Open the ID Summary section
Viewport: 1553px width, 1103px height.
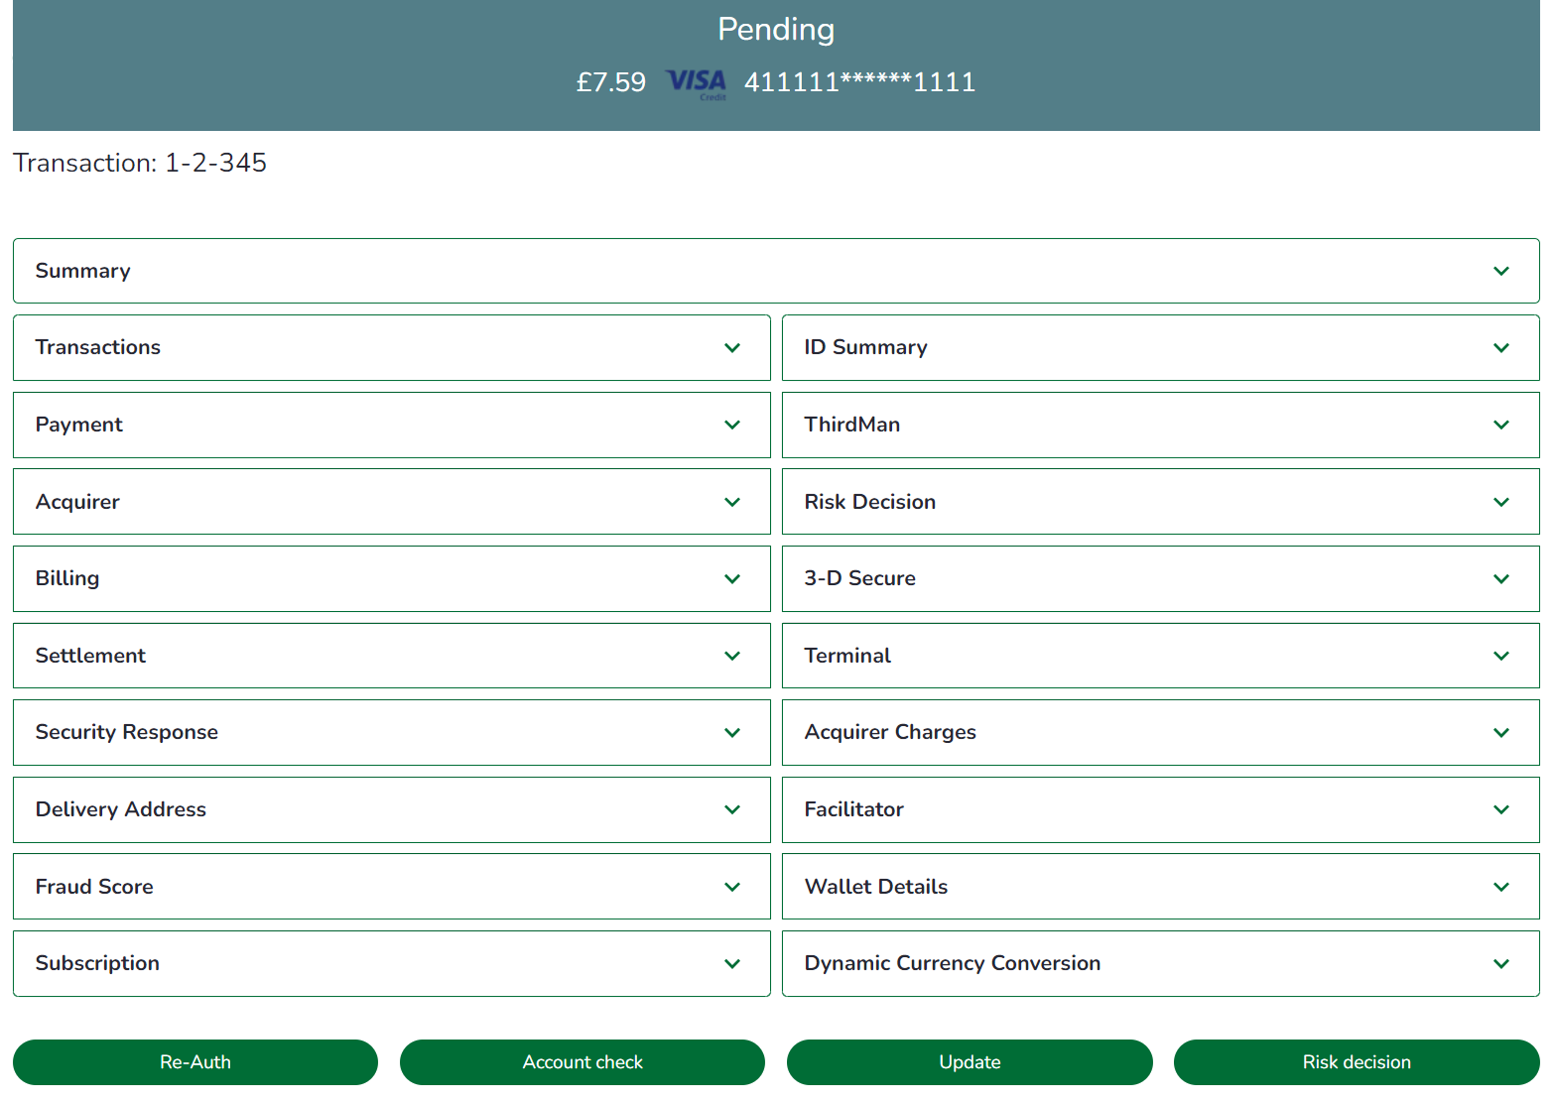click(1161, 347)
